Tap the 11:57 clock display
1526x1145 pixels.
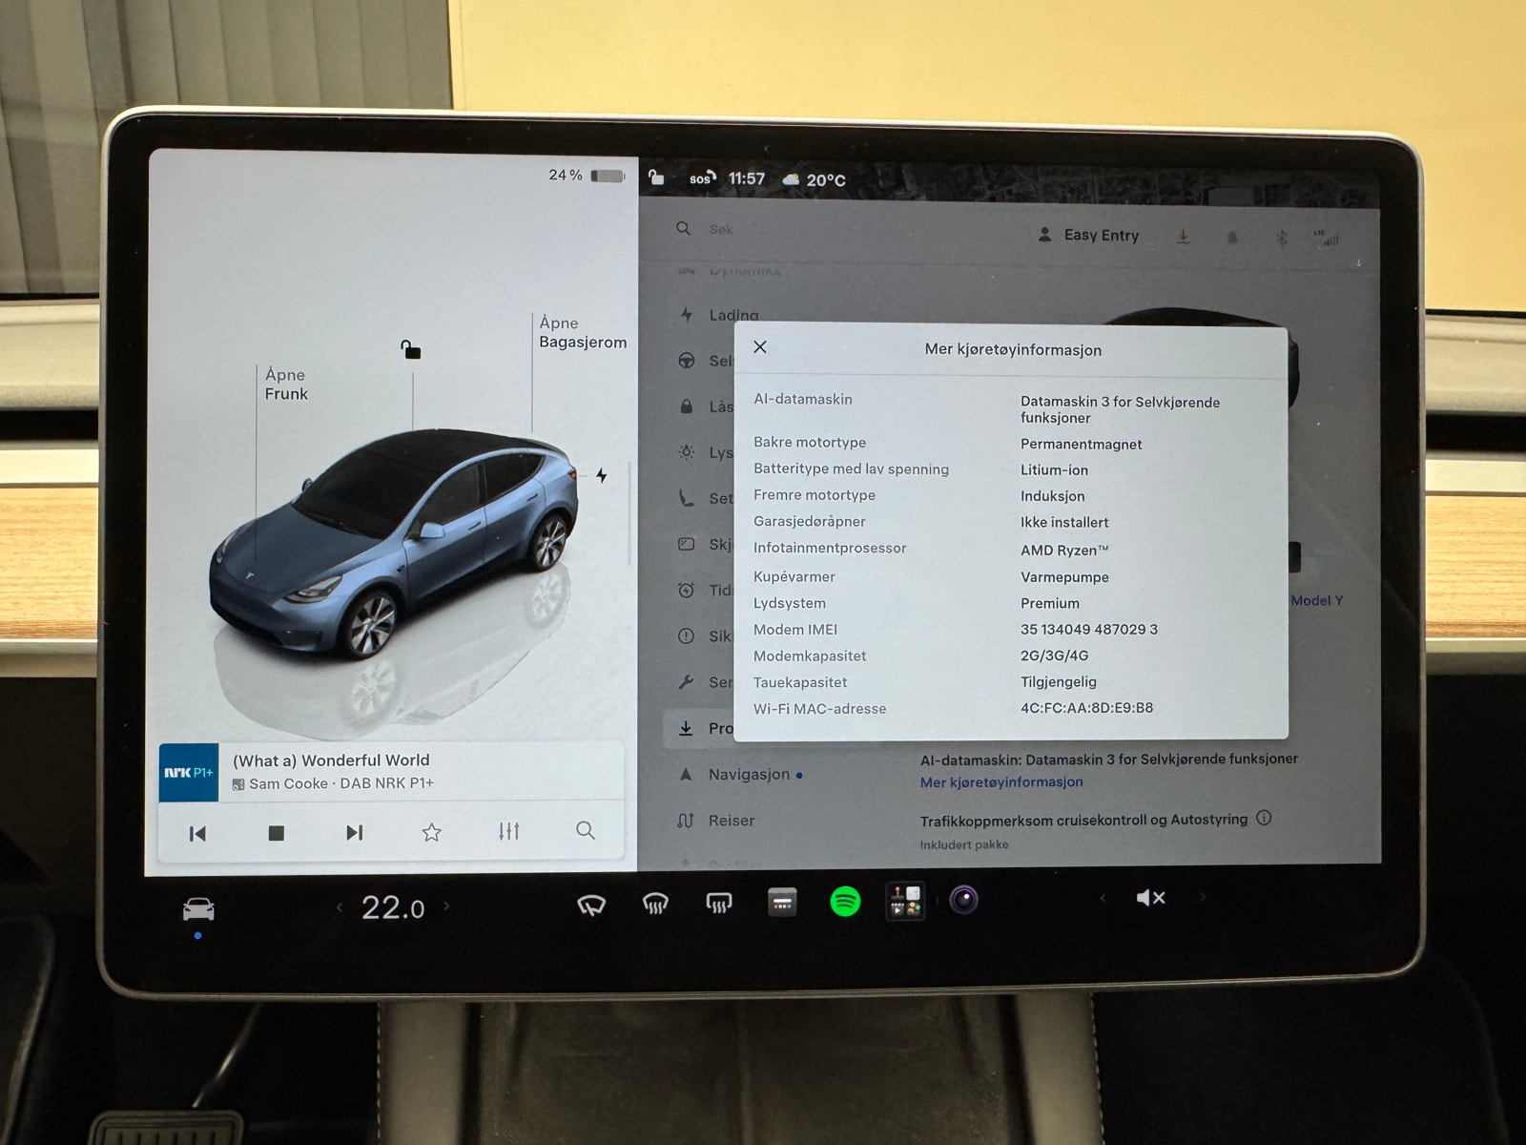(747, 178)
